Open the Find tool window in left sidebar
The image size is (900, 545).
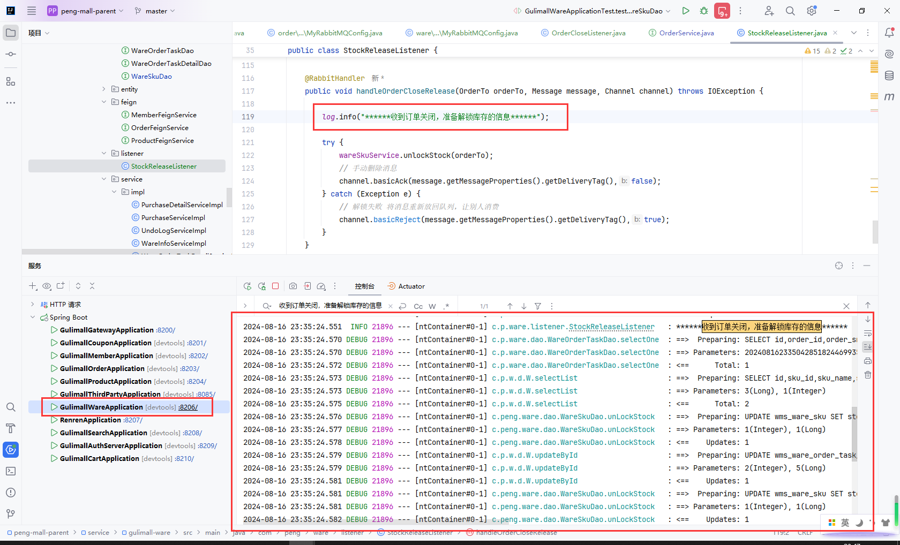[11, 407]
